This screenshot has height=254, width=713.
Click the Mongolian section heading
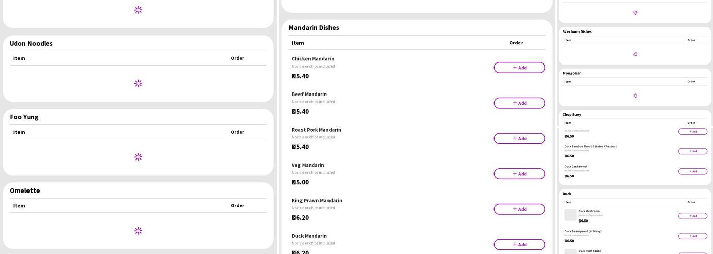[x=572, y=73]
